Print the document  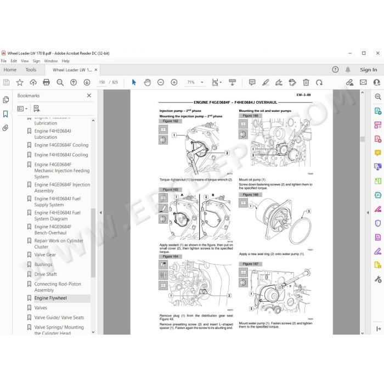(46, 82)
